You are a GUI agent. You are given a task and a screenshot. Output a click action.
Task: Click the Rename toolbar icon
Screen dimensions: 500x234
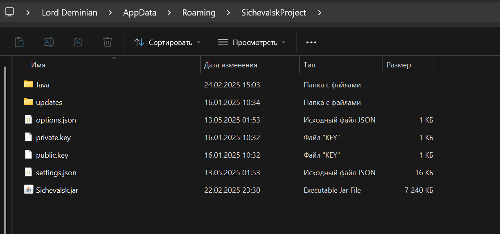pos(49,42)
